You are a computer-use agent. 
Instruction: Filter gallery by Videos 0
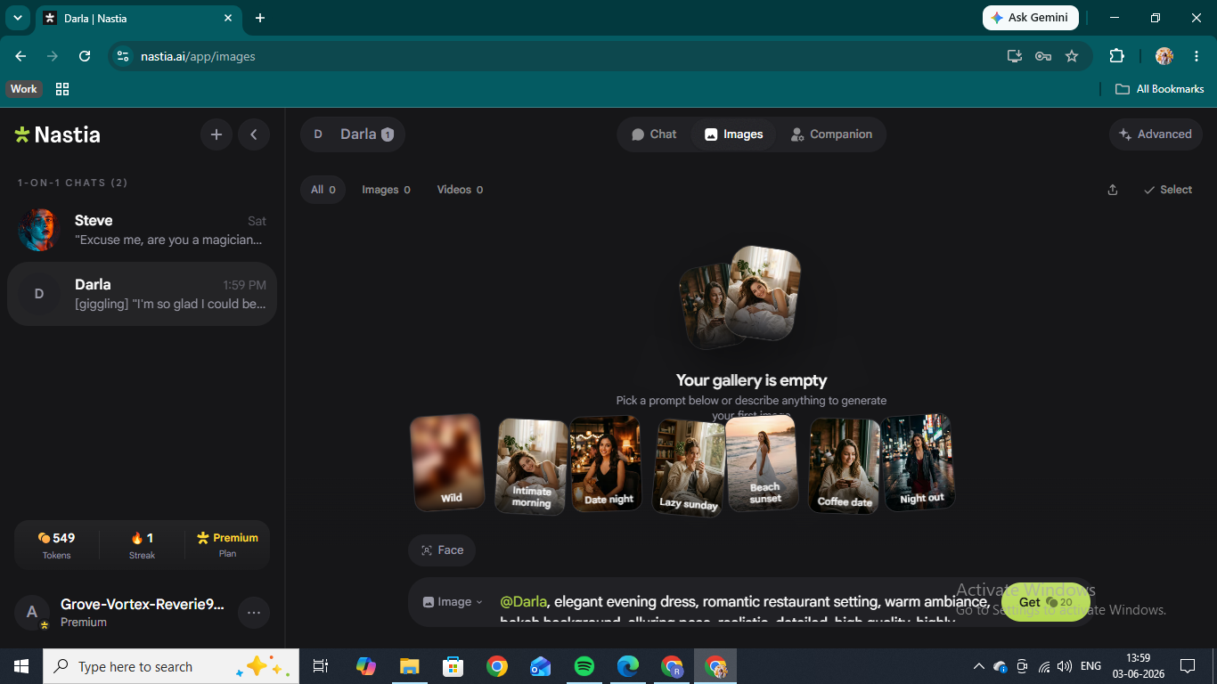[460, 190]
